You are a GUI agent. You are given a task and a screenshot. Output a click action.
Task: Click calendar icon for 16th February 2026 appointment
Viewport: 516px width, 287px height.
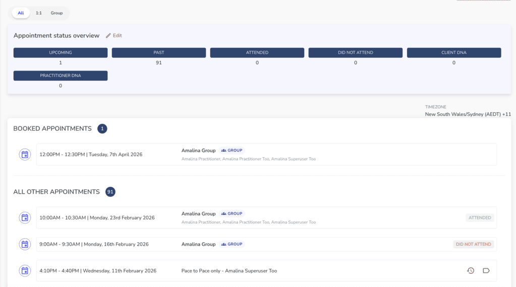[x=25, y=244]
